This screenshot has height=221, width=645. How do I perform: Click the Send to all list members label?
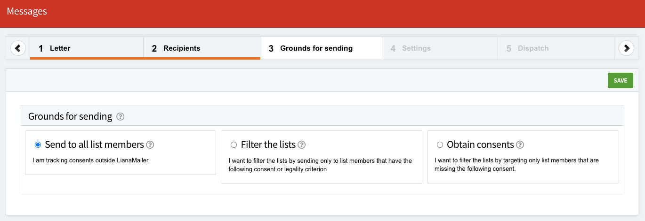click(94, 145)
